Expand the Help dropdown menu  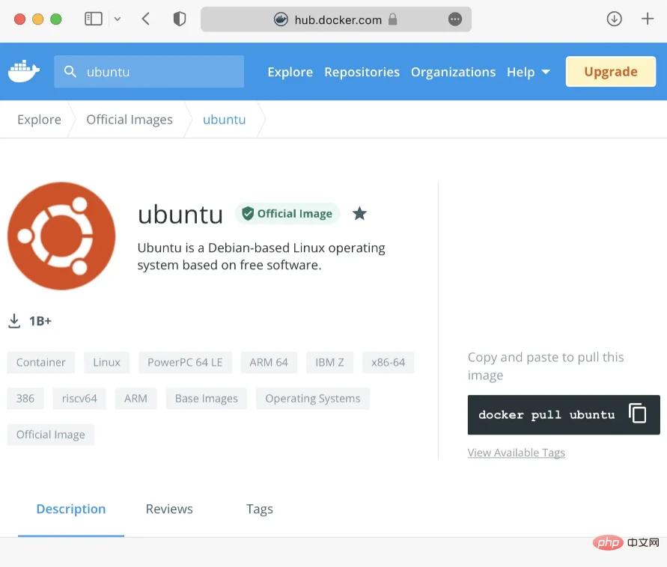(x=528, y=72)
